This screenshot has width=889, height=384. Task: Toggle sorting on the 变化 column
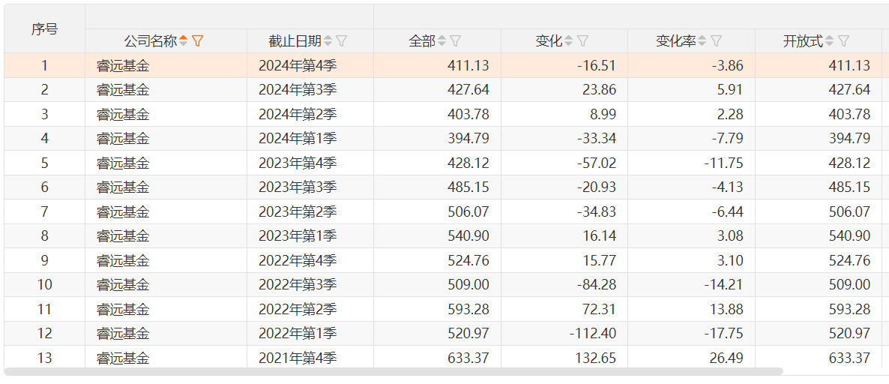click(x=568, y=41)
